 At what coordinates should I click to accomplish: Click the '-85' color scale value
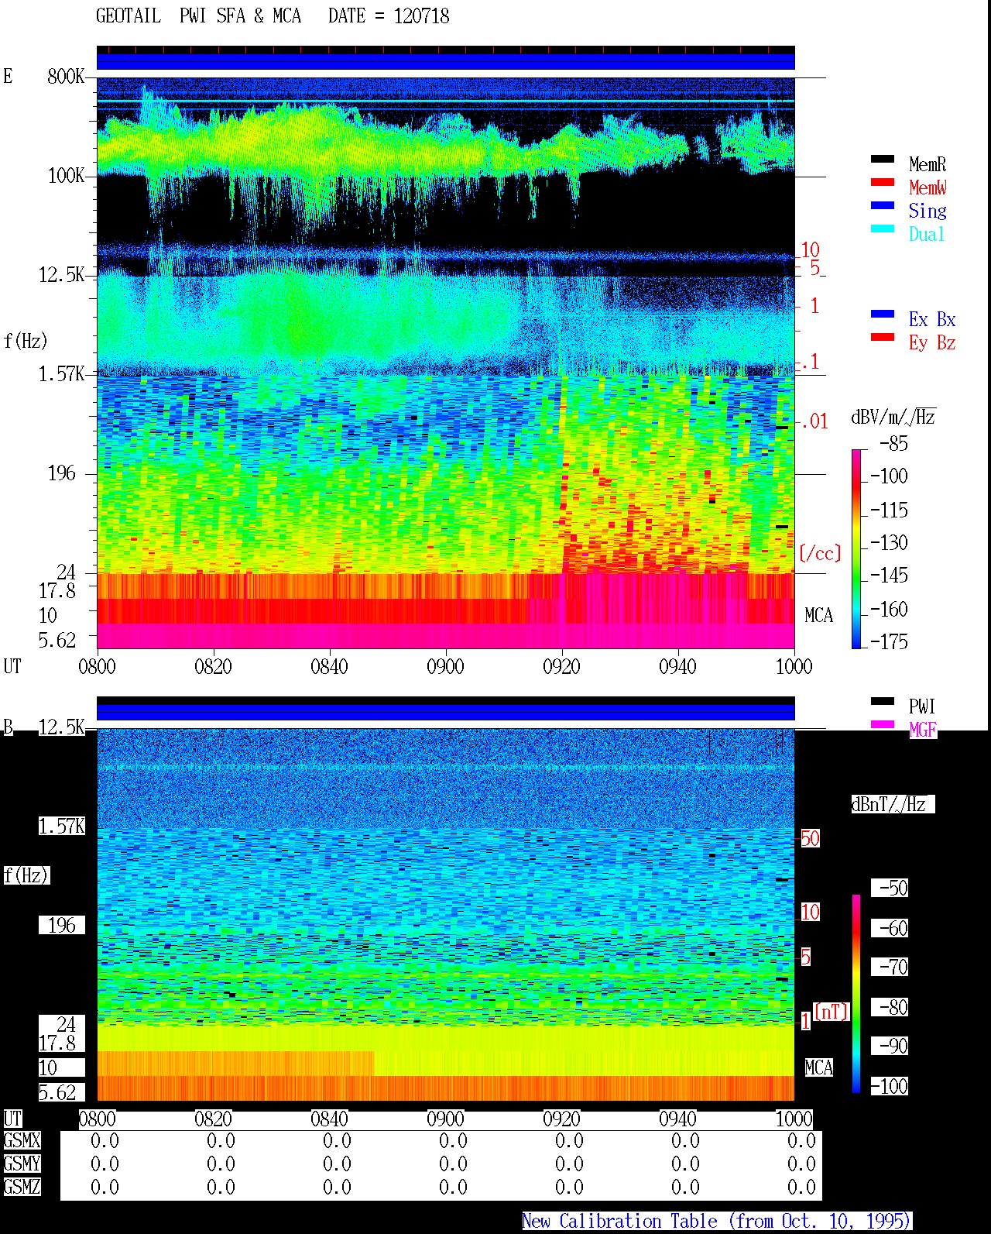pyautogui.click(x=893, y=444)
